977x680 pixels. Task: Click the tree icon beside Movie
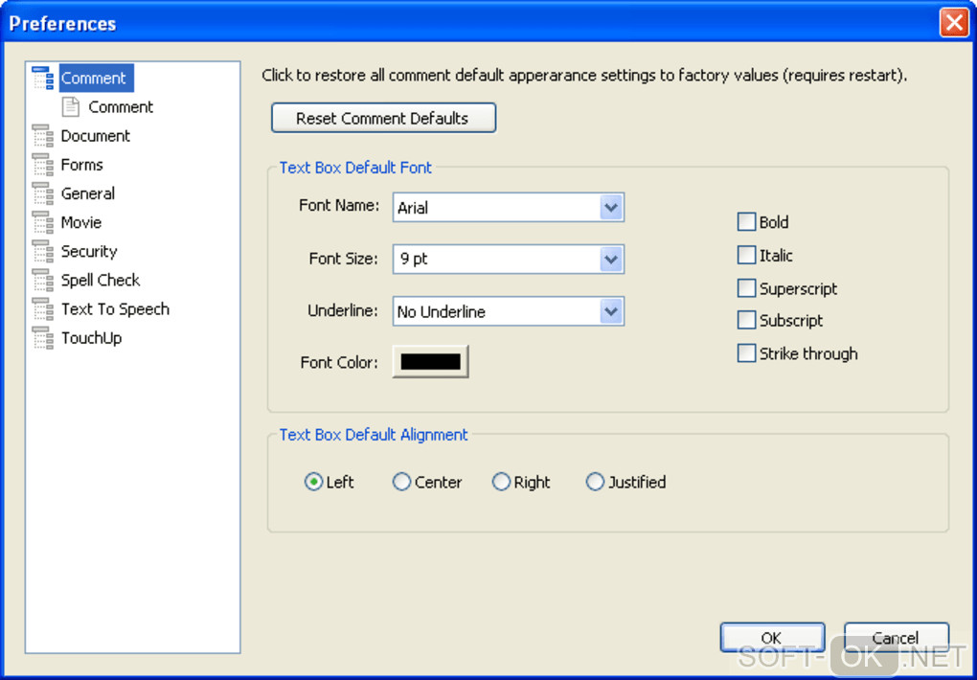coord(43,222)
